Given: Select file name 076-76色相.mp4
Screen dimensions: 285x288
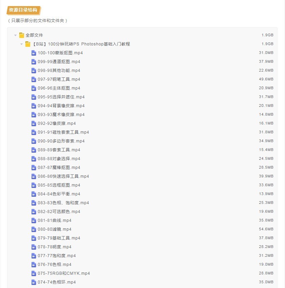Looking at the screenshot, I should tap(55, 265).
